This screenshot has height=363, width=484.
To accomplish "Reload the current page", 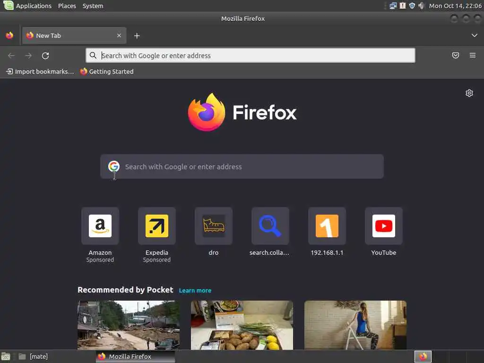I will (45, 56).
